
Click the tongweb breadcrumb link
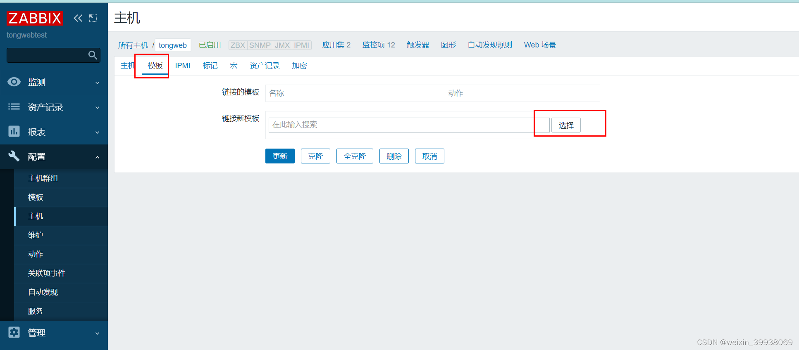(173, 45)
